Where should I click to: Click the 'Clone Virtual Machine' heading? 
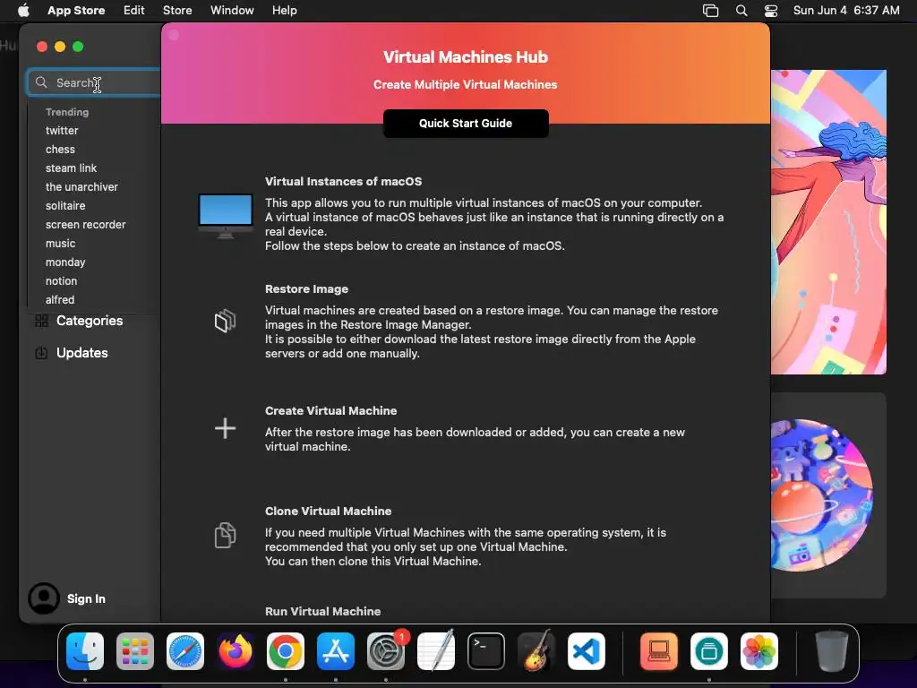[x=328, y=511]
